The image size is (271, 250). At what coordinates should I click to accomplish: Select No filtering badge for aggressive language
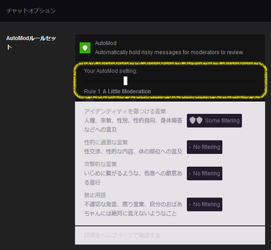[204, 174]
